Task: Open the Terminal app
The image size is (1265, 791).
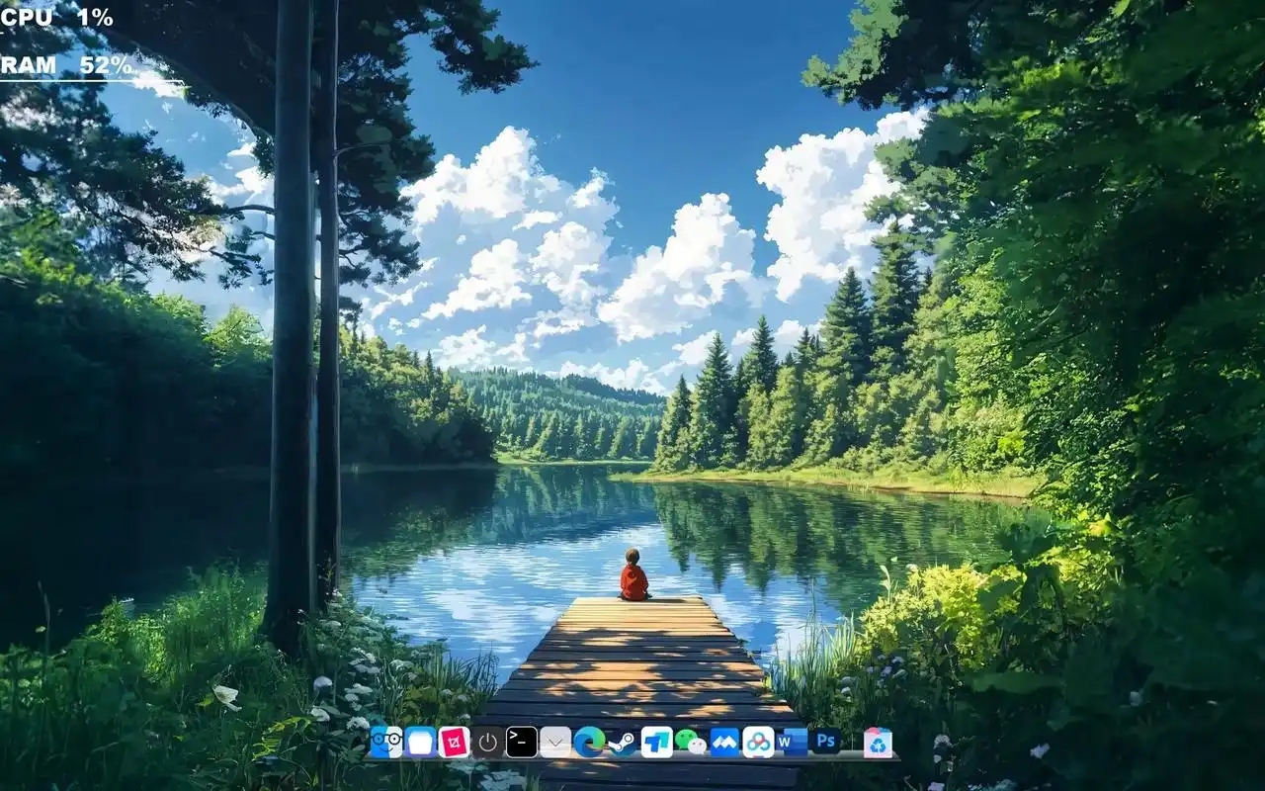Action: (522, 742)
